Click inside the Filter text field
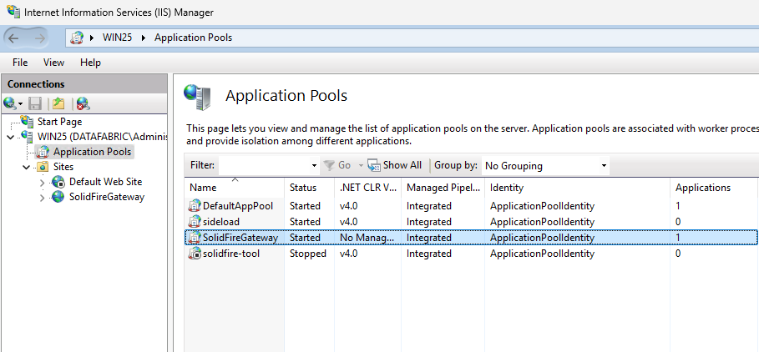 [264, 165]
